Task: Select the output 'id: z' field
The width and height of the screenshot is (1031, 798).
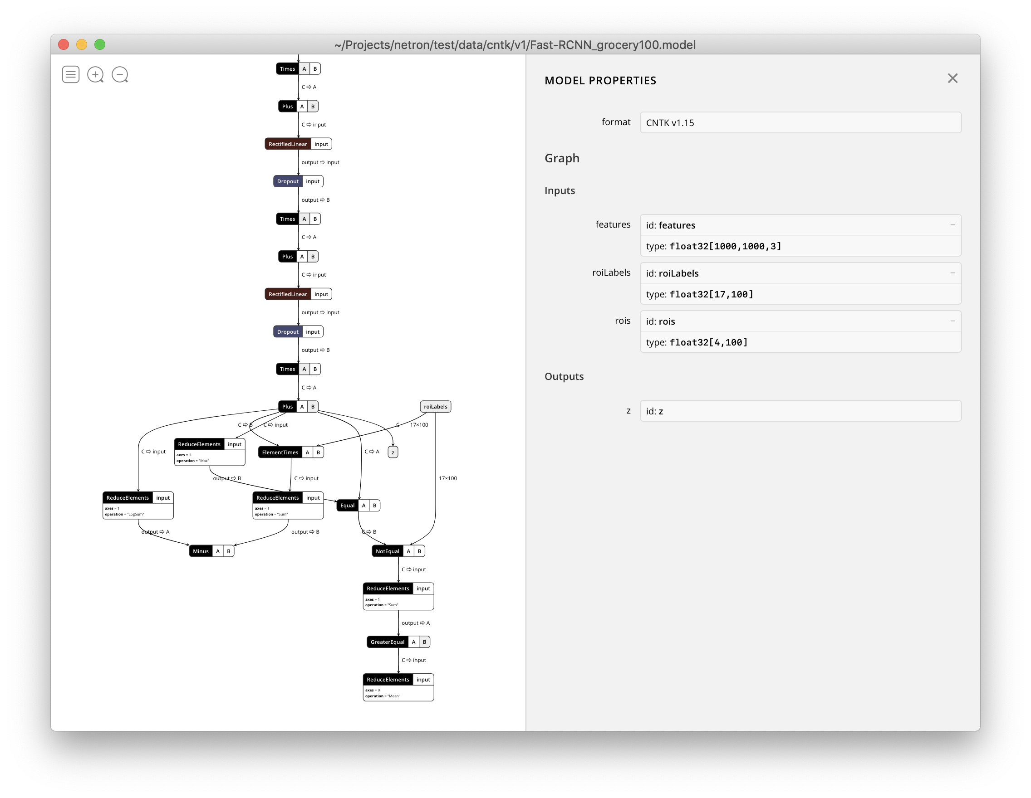Action: (800, 411)
